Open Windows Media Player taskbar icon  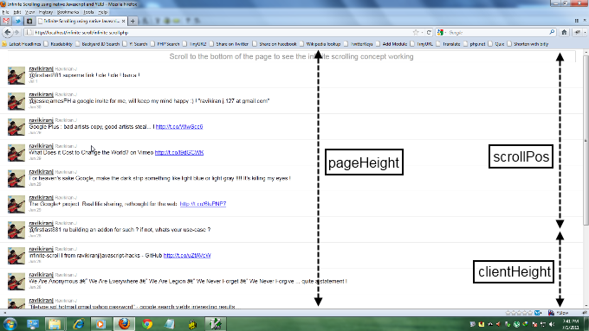click(x=100, y=324)
